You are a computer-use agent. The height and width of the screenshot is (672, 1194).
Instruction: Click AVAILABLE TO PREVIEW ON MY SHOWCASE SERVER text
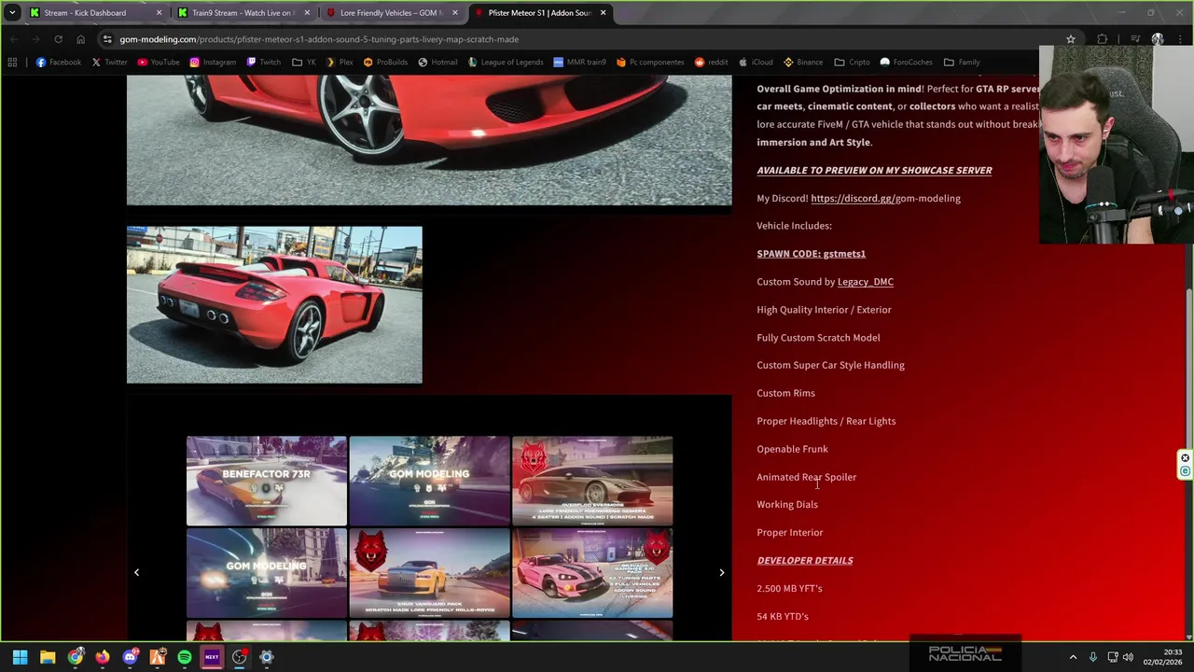[874, 170]
